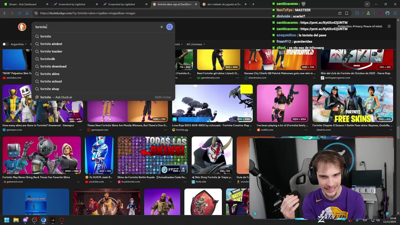This screenshot has width=400, height=225.
Task: Click the browser address bar URL
Action: coord(87,13)
